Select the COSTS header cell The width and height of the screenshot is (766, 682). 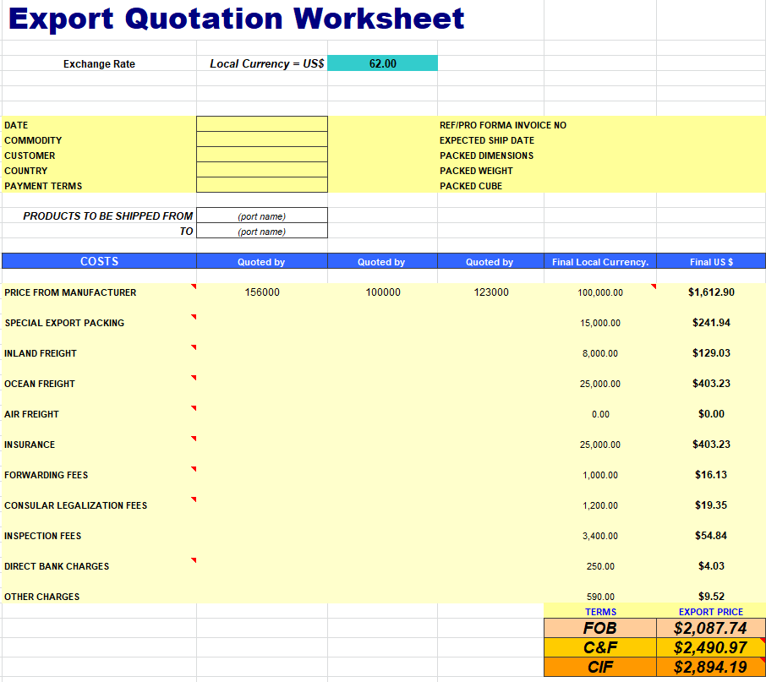(x=99, y=261)
